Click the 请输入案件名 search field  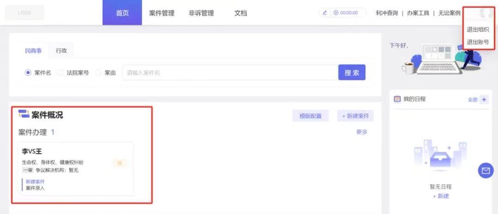click(x=230, y=73)
